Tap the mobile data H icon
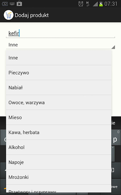 (88, 4)
